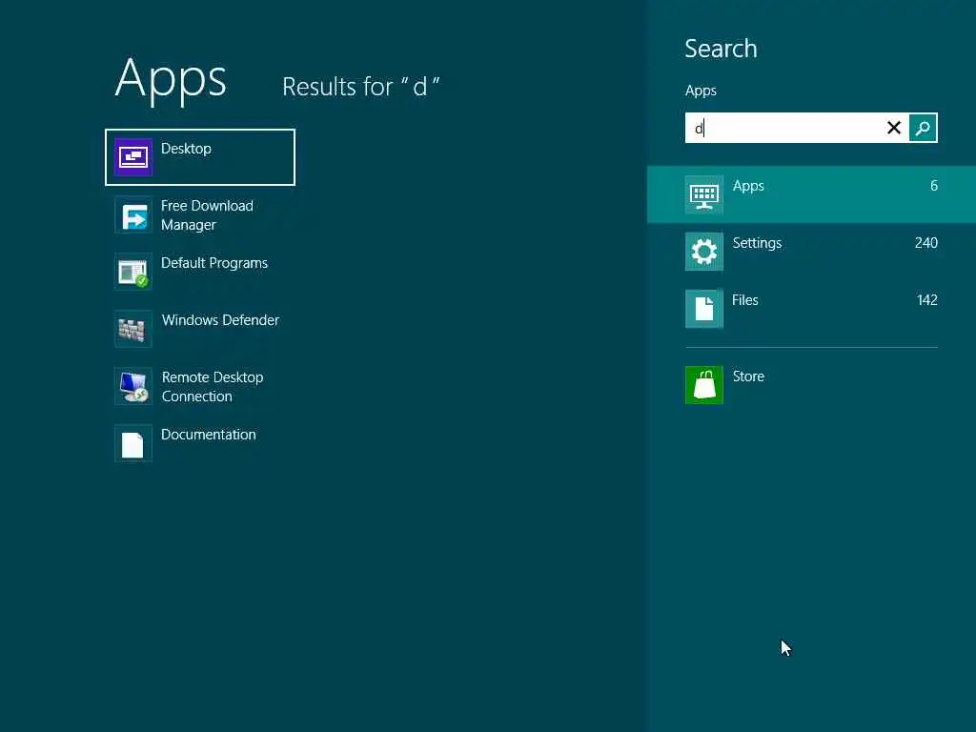Image resolution: width=976 pixels, height=732 pixels.
Task: Click the Desktop label text
Action: 186,149
